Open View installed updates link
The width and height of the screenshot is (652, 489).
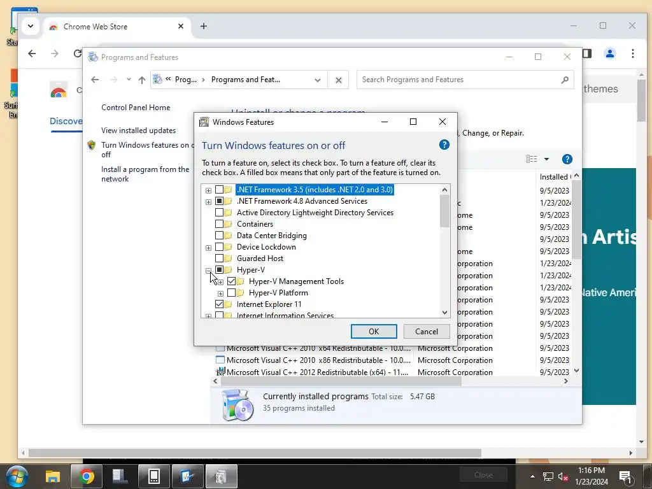138,130
